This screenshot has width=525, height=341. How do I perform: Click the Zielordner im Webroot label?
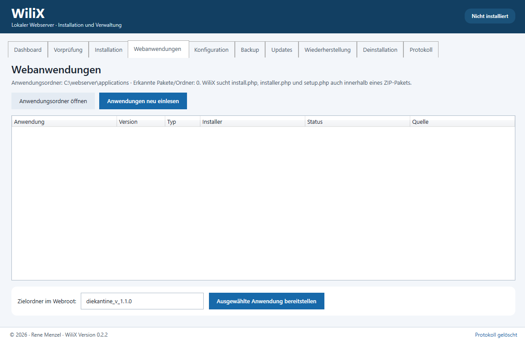(47, 301)
